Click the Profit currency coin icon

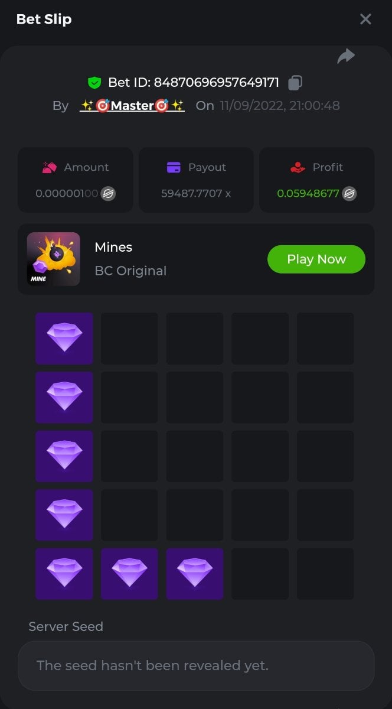tap(349, 193)
